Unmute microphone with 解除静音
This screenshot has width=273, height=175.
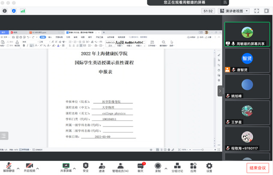pyautogui.click(x=9, y=167)
